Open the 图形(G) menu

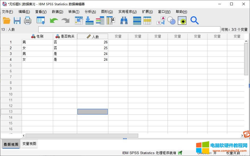click(107, 12)
